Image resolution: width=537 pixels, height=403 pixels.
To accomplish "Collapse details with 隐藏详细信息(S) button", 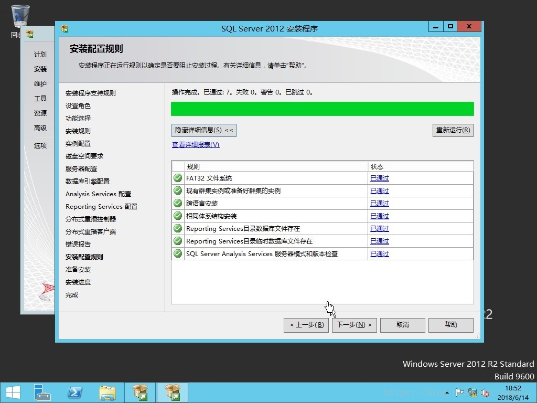I will pos(204,130).
